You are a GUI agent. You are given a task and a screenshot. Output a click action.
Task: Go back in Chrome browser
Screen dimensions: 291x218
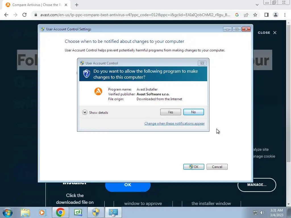click(x=6, y=15)
